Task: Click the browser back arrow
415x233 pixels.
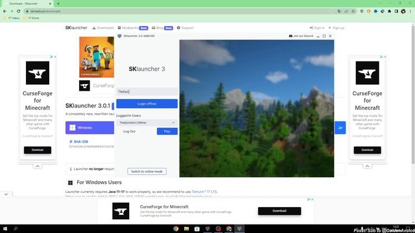Action: [5, 11]
